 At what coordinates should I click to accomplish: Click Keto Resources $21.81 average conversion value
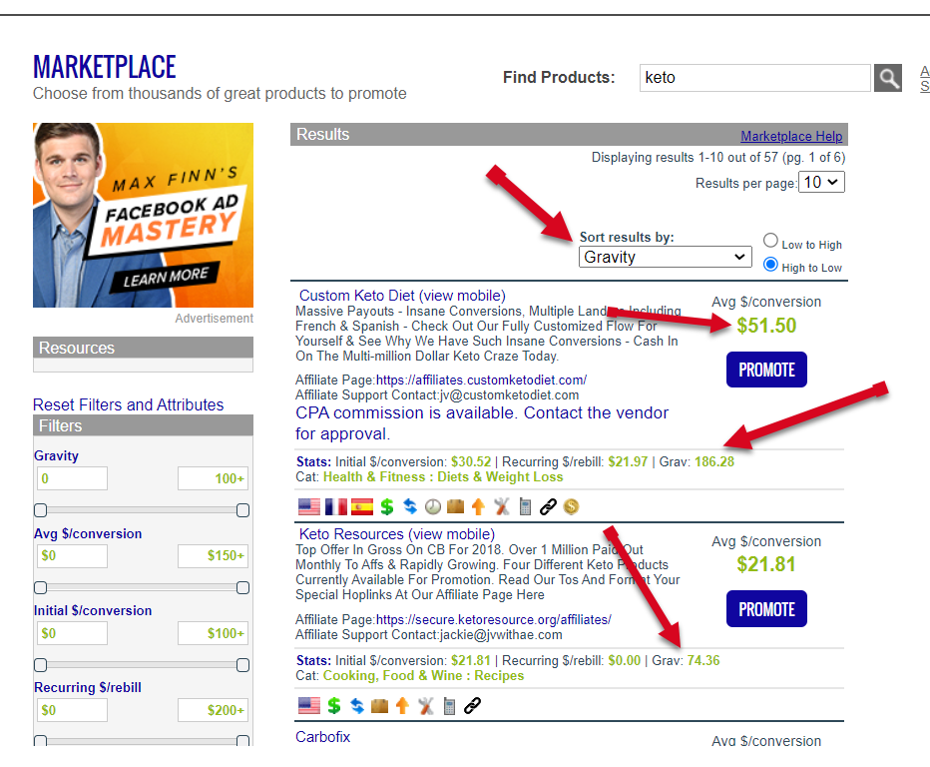pos(766,564)
